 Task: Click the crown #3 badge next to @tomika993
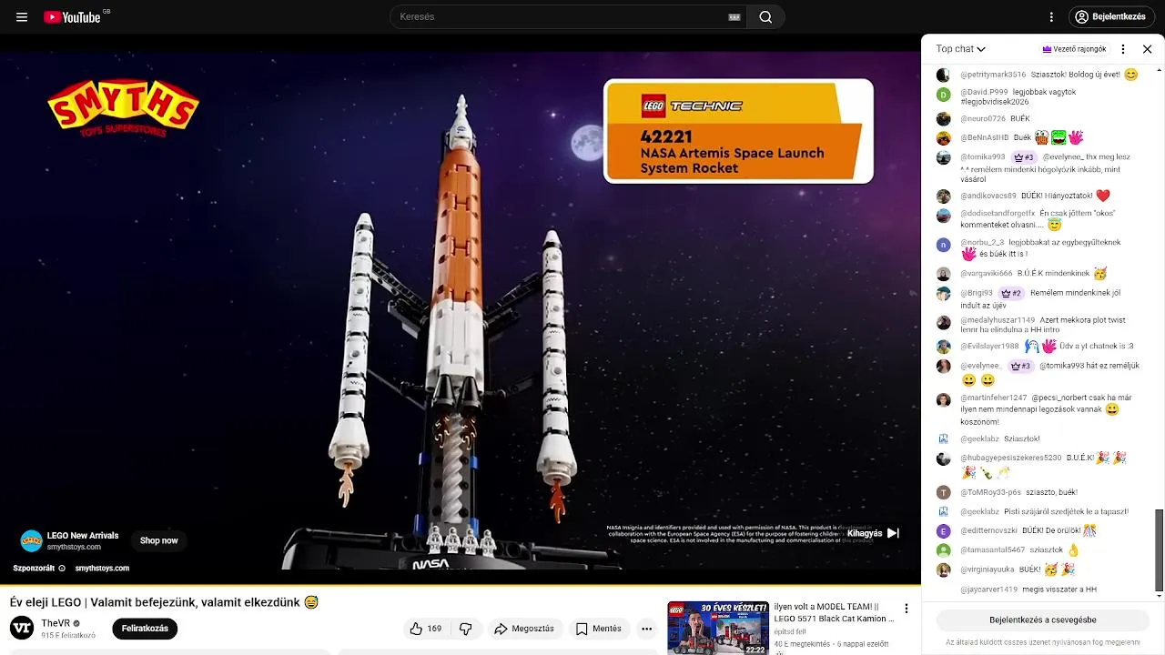click(x=1024, y=157)
